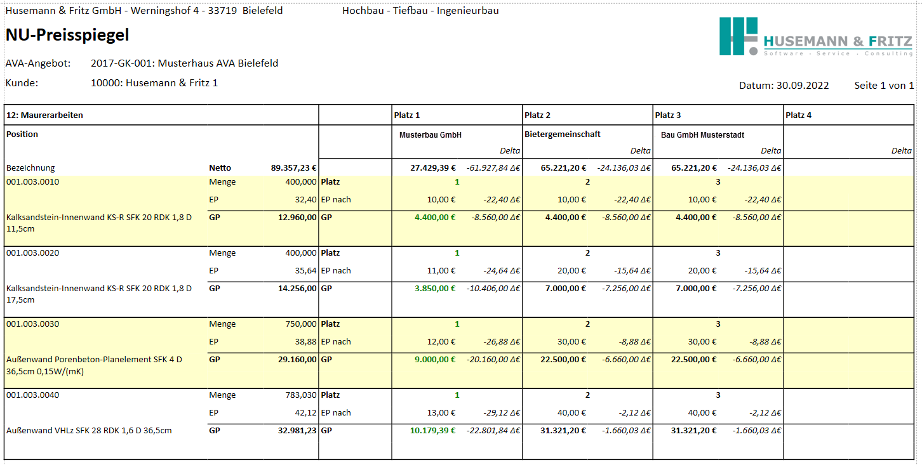Screen dimensions: 922x465
Task: Click the Bietergemeinschaft bidder name
Action: pos(563,134)
